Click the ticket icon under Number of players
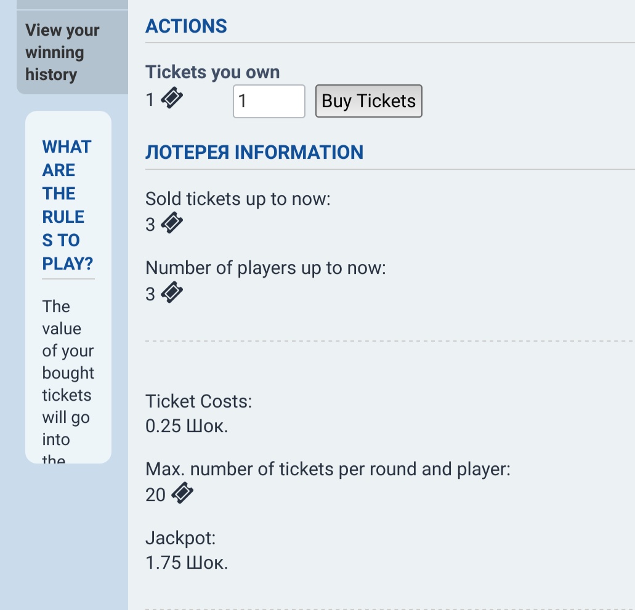Viewport: 635px width, 610px height. point(172,293)
